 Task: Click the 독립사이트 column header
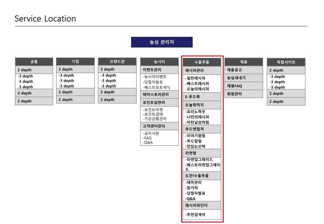tap(286, 62)
